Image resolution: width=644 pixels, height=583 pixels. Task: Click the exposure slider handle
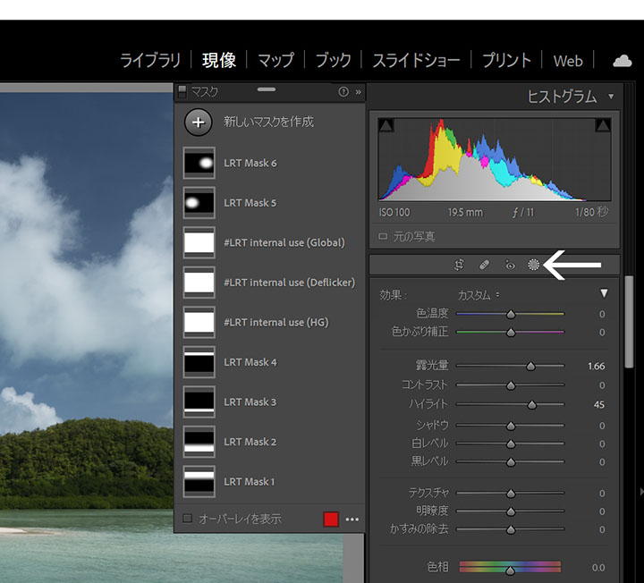pyautogui.click(x=530, y=366)
